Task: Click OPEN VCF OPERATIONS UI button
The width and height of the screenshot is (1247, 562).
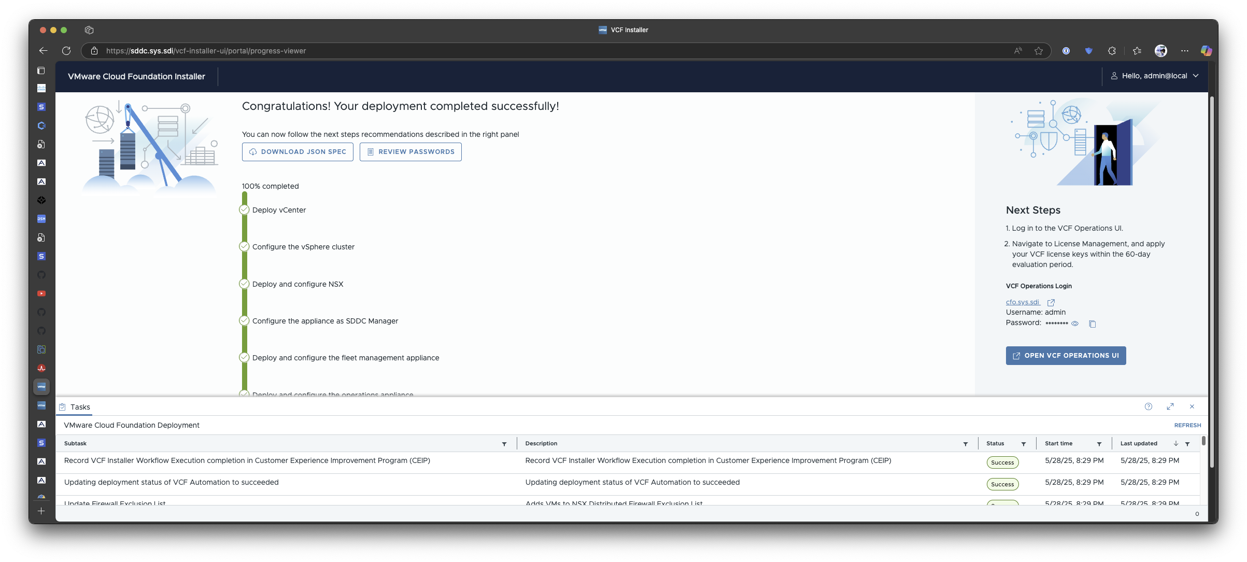Action: (1066, 356)
